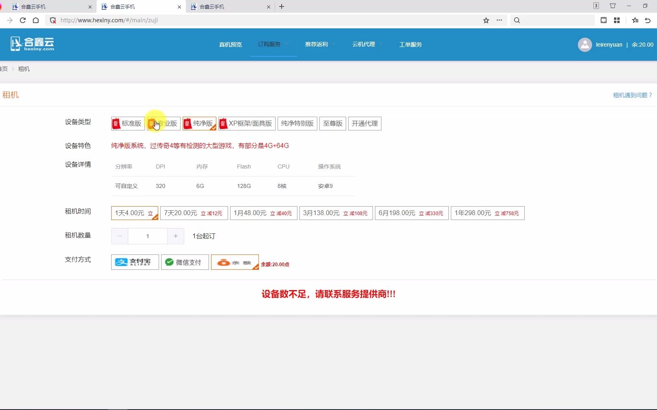Click the apps grid icon in toolbar
The height and width of the screenshot is (410, 657).
pos(617,20)
